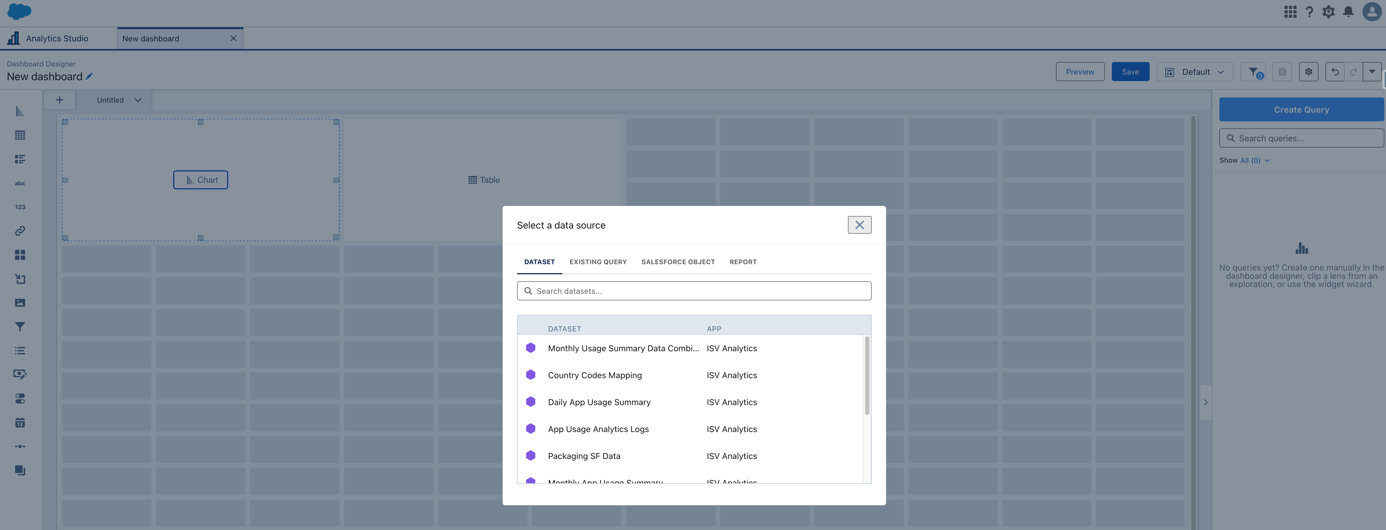This screenshot has width=1386, height=530.
Task: Select the Country Codes Mapping dataset
Action: 690,375
